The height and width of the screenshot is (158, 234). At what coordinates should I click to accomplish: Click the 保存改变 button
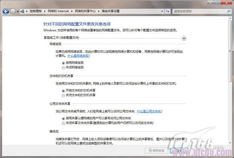coord(156,150)
